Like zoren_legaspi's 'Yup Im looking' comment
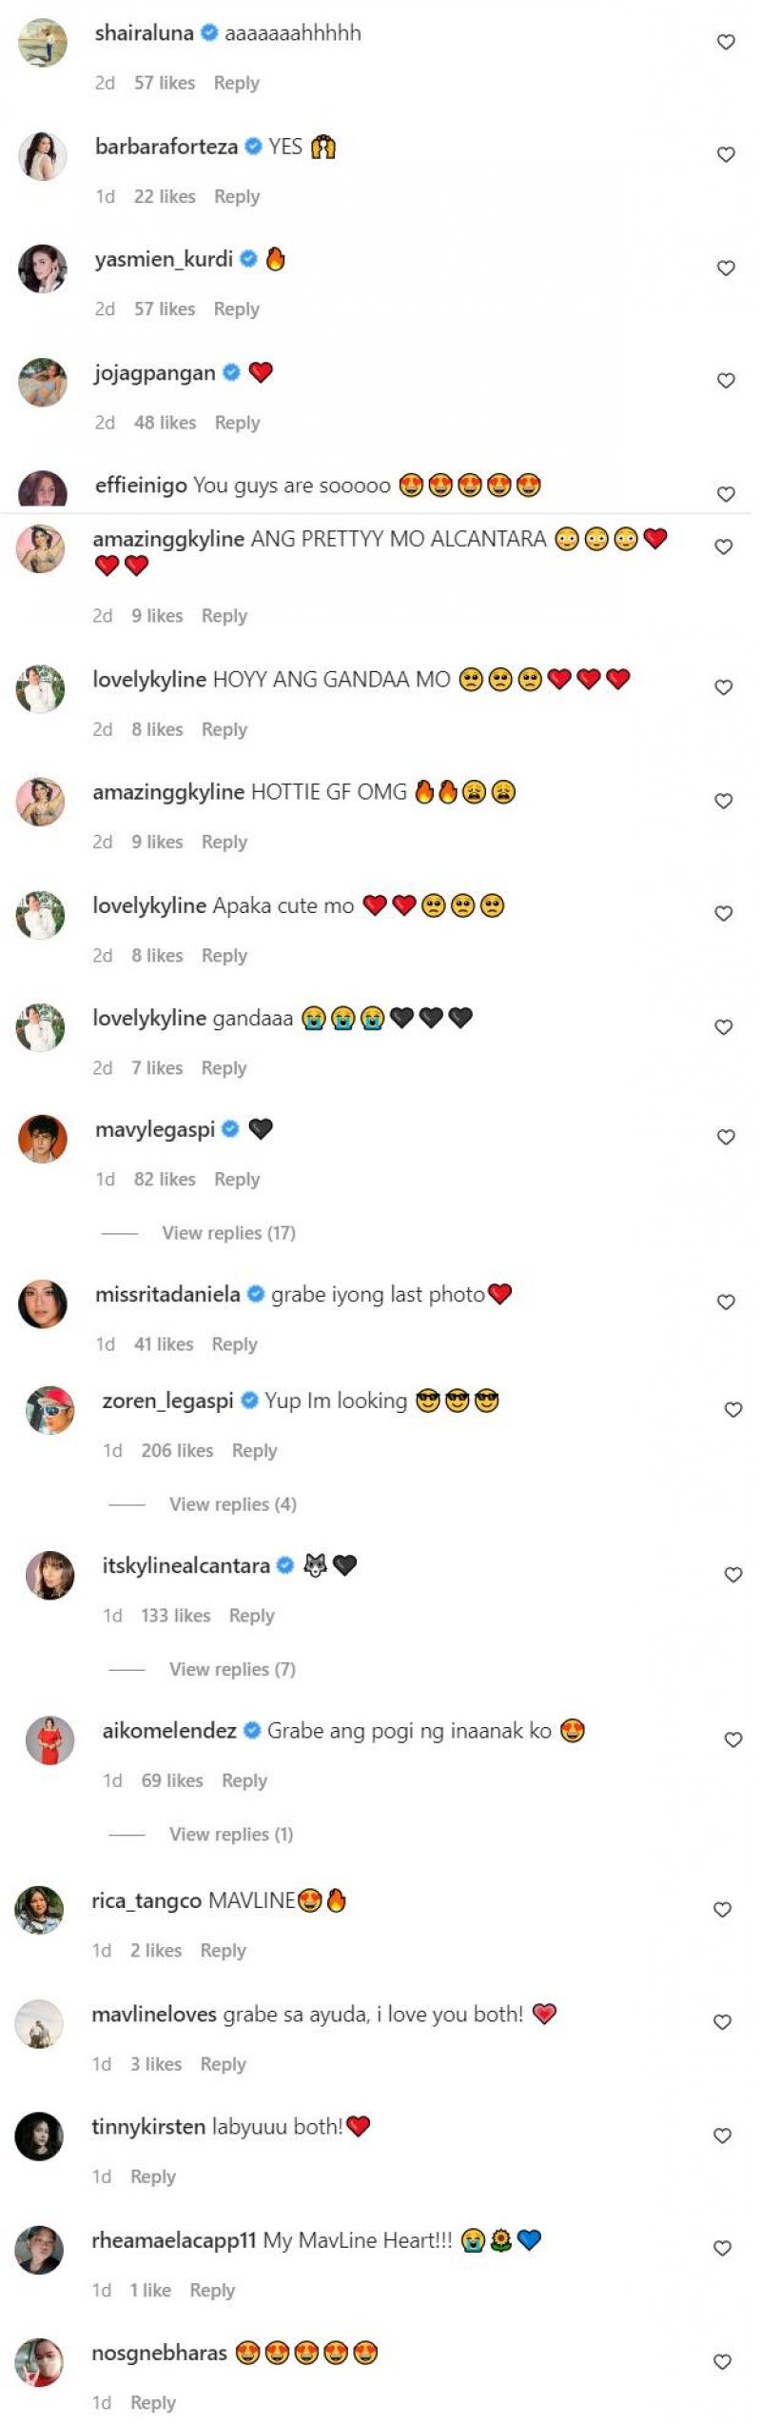The image size is (761, 2425). 733,1409
